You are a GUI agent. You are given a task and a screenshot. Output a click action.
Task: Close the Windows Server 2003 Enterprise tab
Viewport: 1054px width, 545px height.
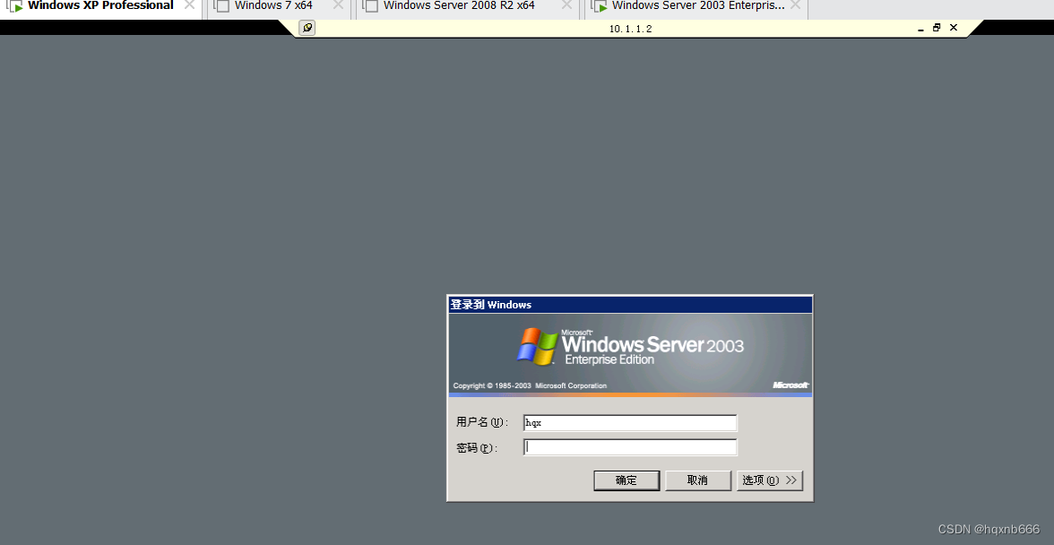[x=795, y=5]
